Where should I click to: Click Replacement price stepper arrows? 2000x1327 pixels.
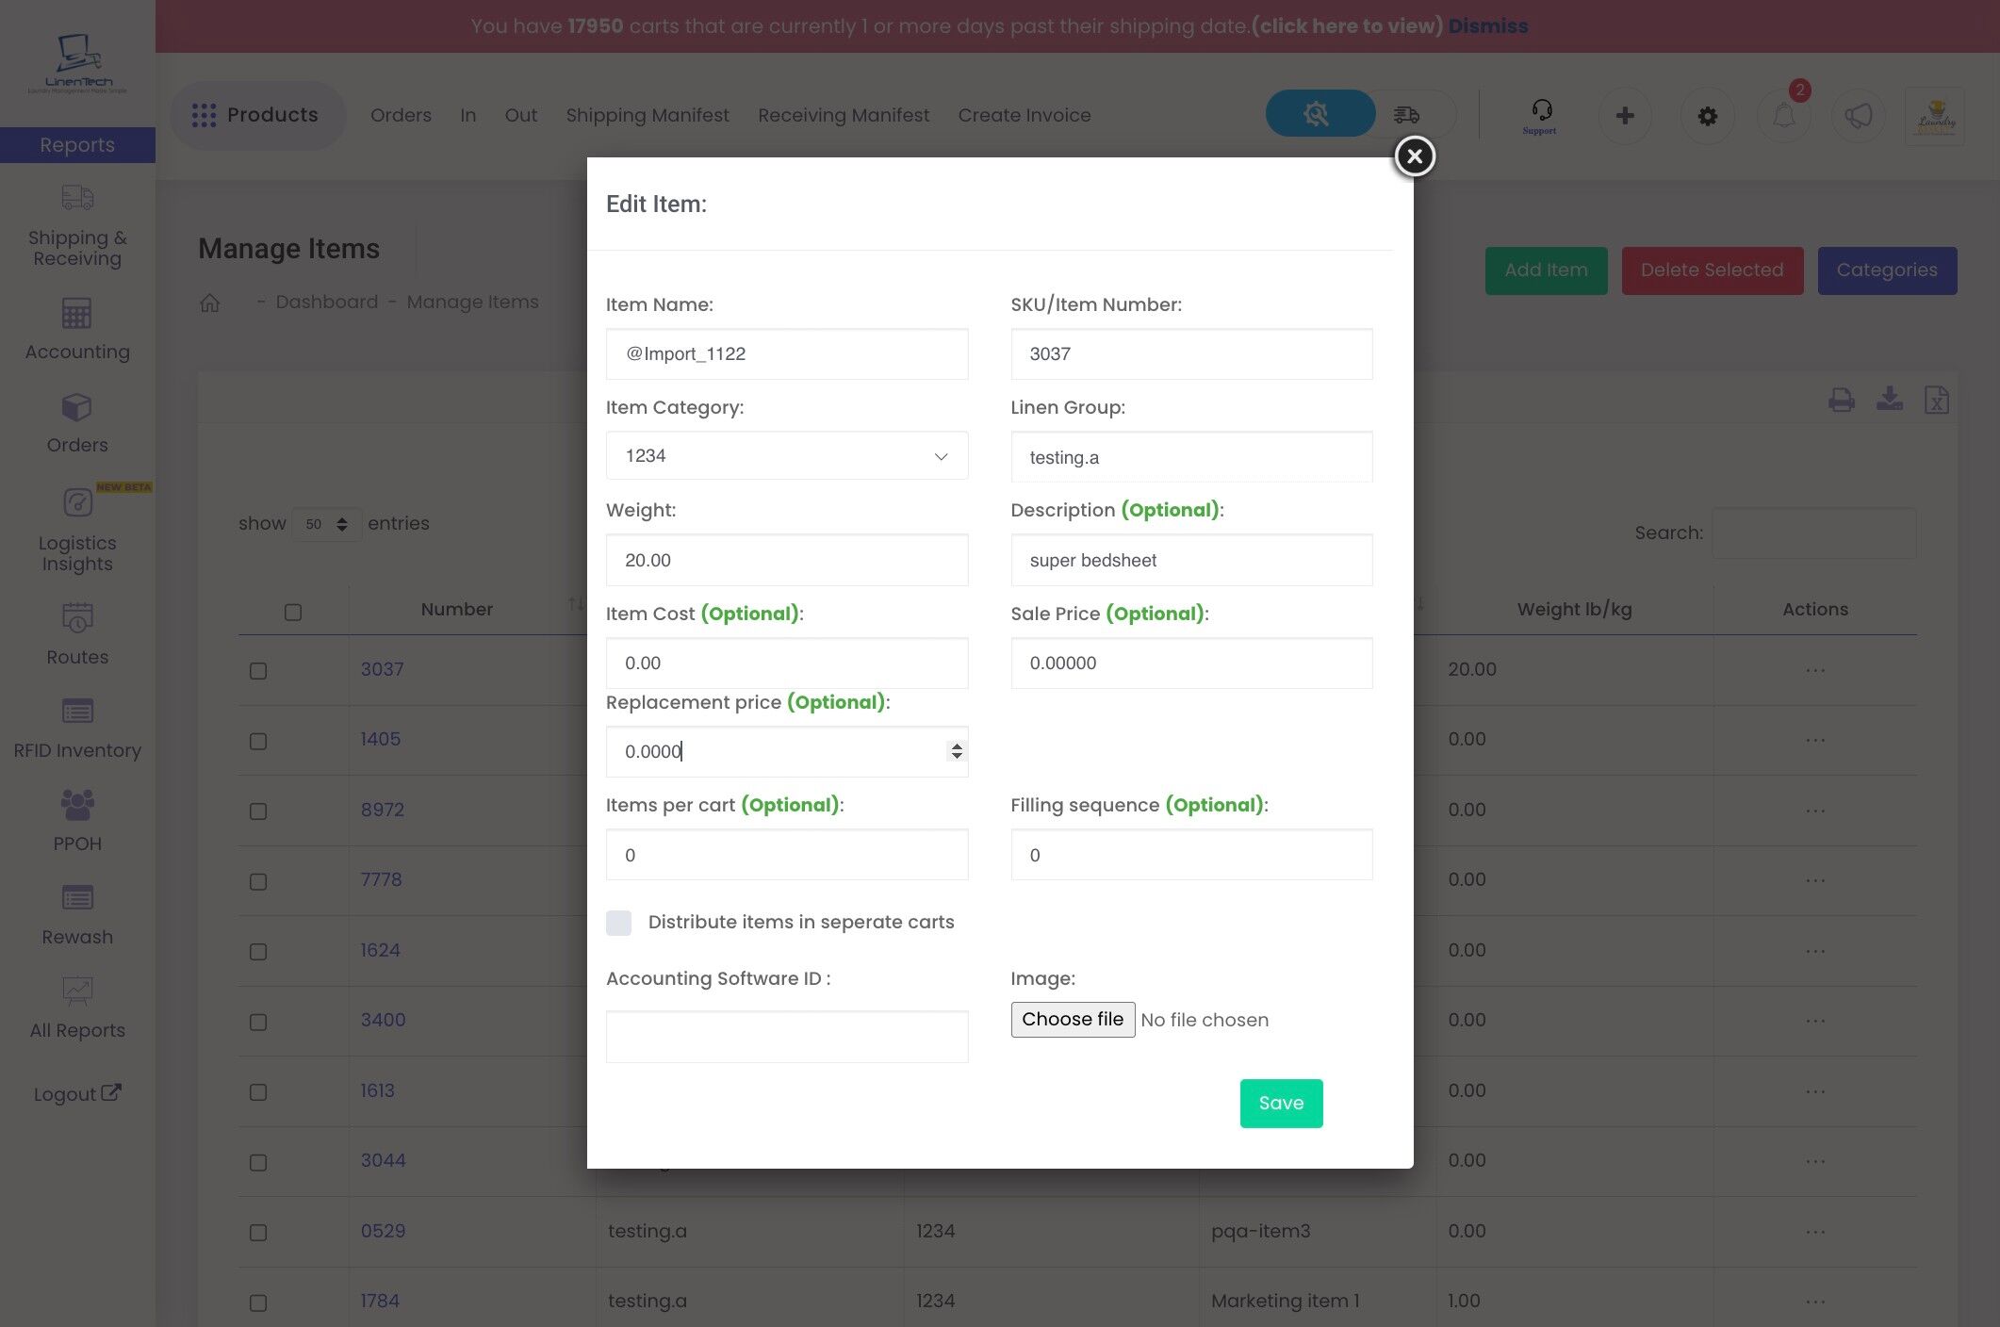coord(957,751)
